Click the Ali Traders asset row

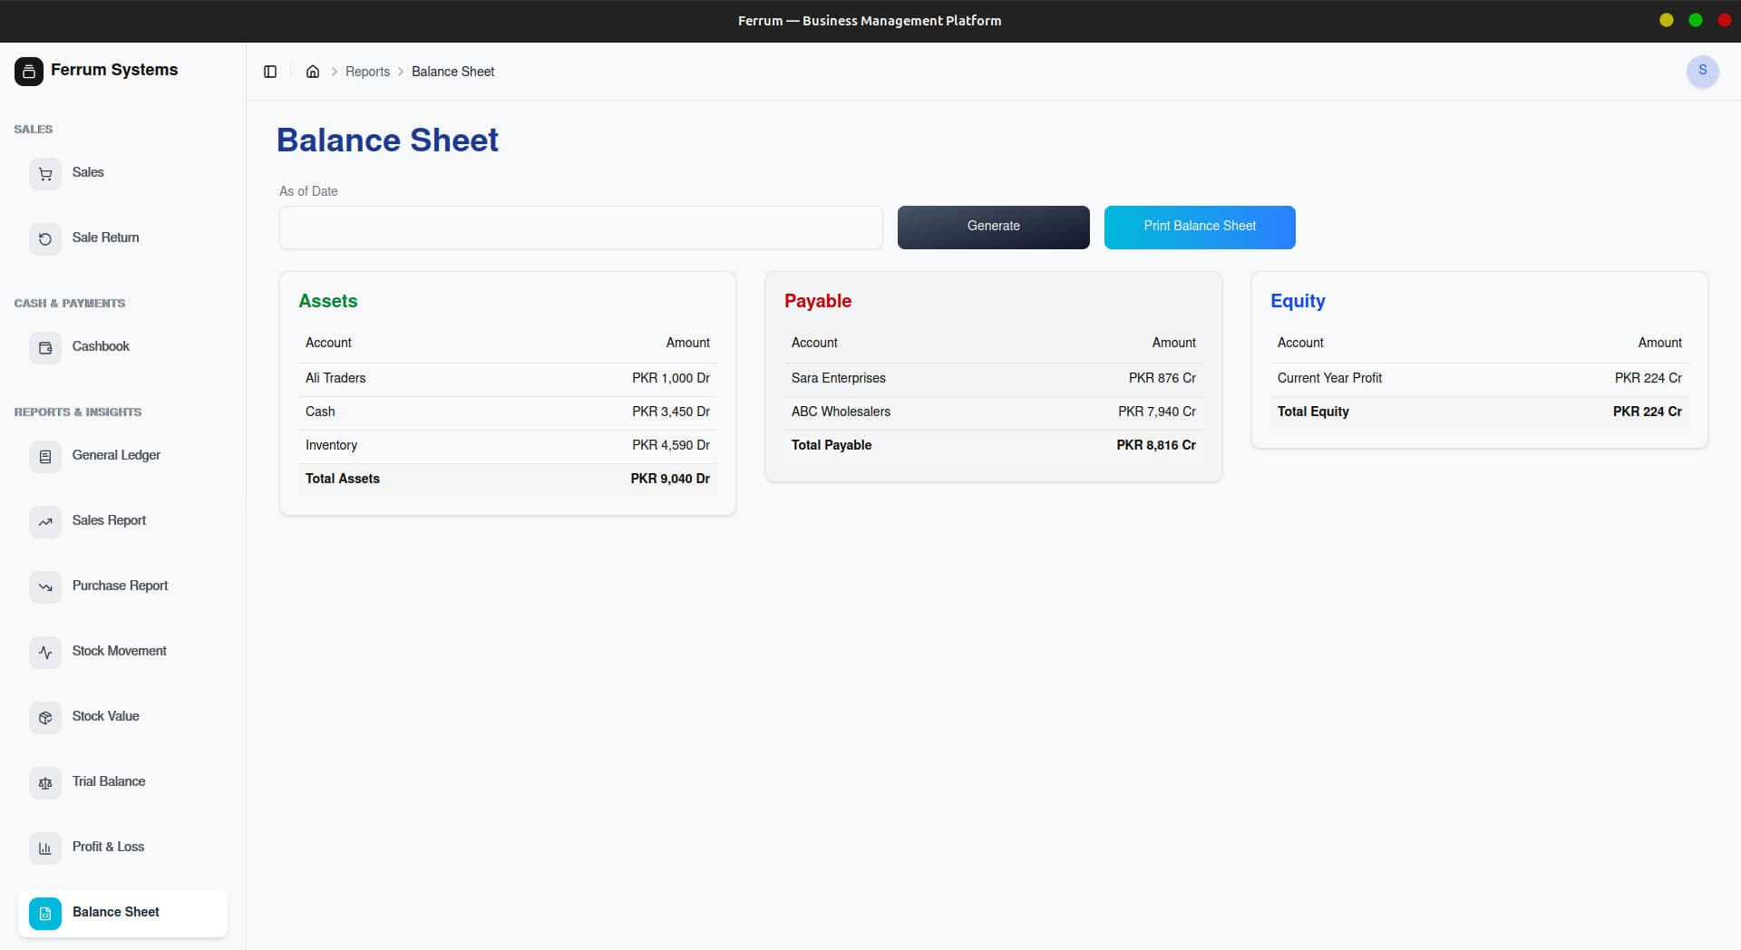(x=508, y=379)
